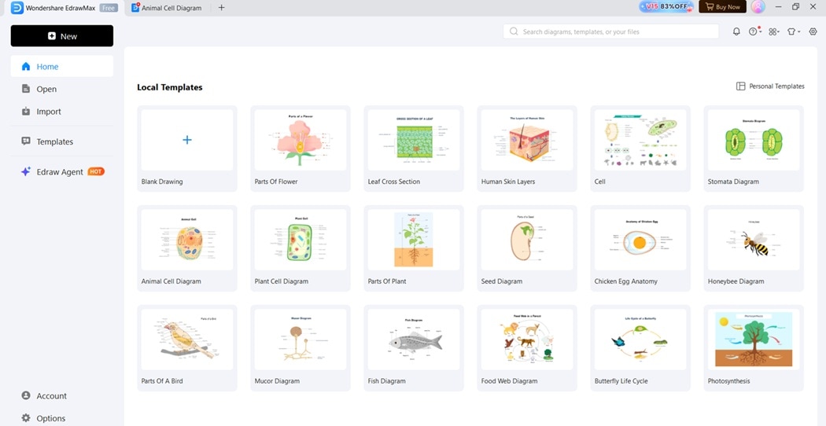826x426 pixels.
Task: Select Import in the sidebar
Action: coord(62,112)
